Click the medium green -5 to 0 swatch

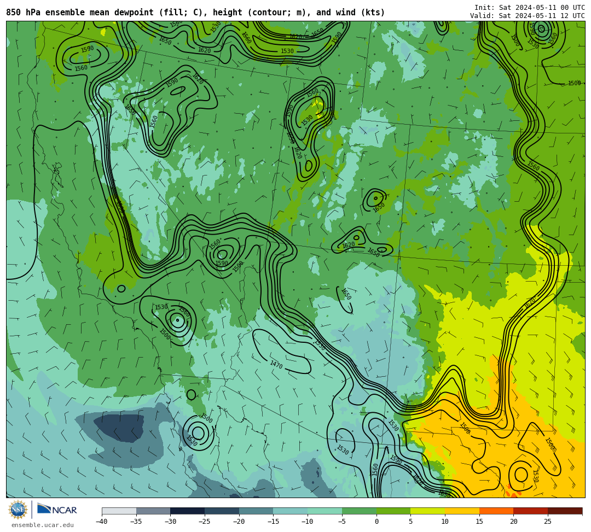click(x=359, y=511)
